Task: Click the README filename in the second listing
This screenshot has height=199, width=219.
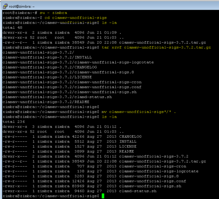Action: tap(127, 152)
